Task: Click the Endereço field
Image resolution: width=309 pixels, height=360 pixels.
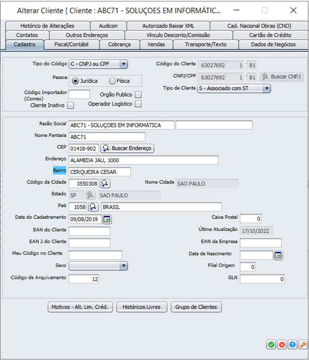Action: (144, 160)
